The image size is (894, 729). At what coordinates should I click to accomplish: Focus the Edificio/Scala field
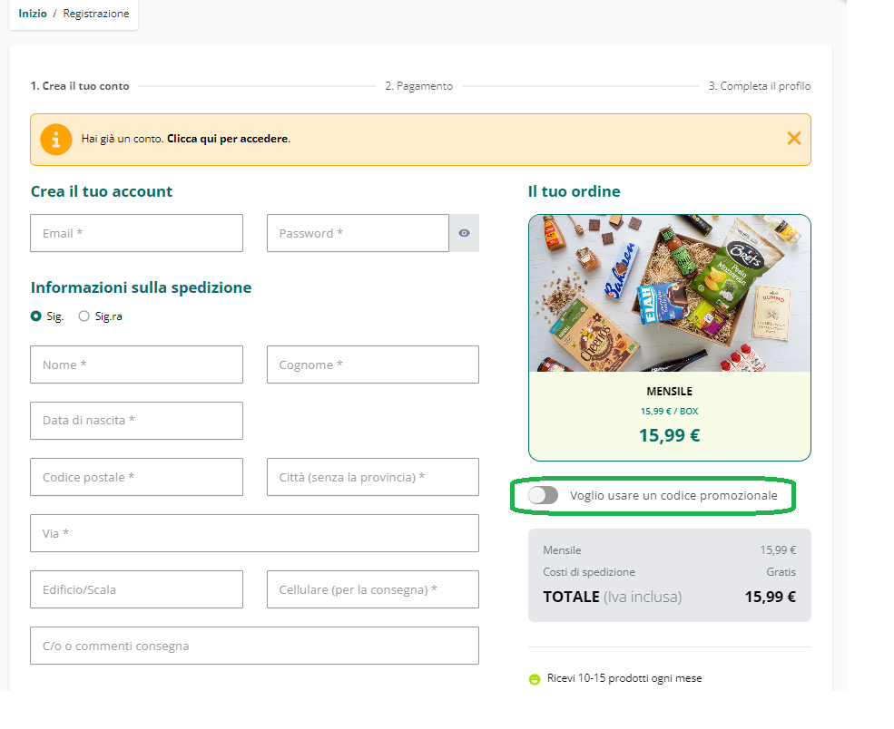coord(136,589)
